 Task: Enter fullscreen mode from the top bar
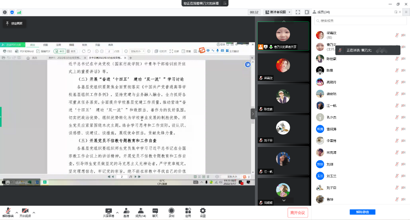click(x=298, y=12)
